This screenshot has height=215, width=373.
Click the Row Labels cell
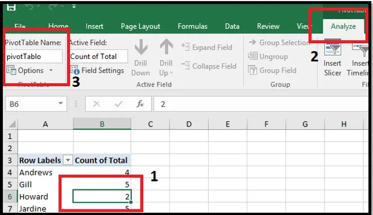tap(45, 160)
